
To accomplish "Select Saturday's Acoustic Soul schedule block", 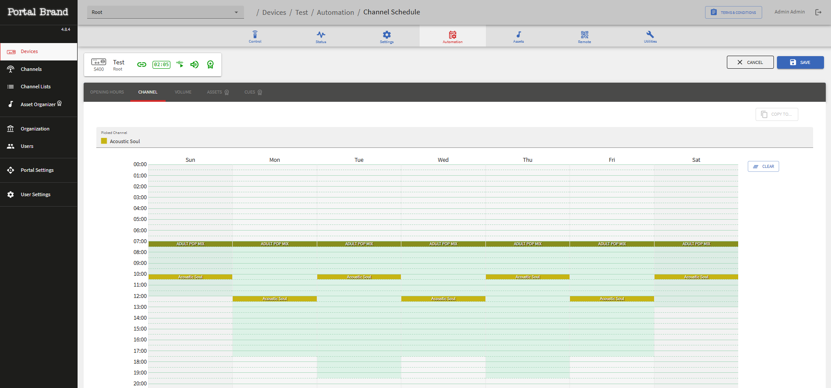I will coord(696,277).
